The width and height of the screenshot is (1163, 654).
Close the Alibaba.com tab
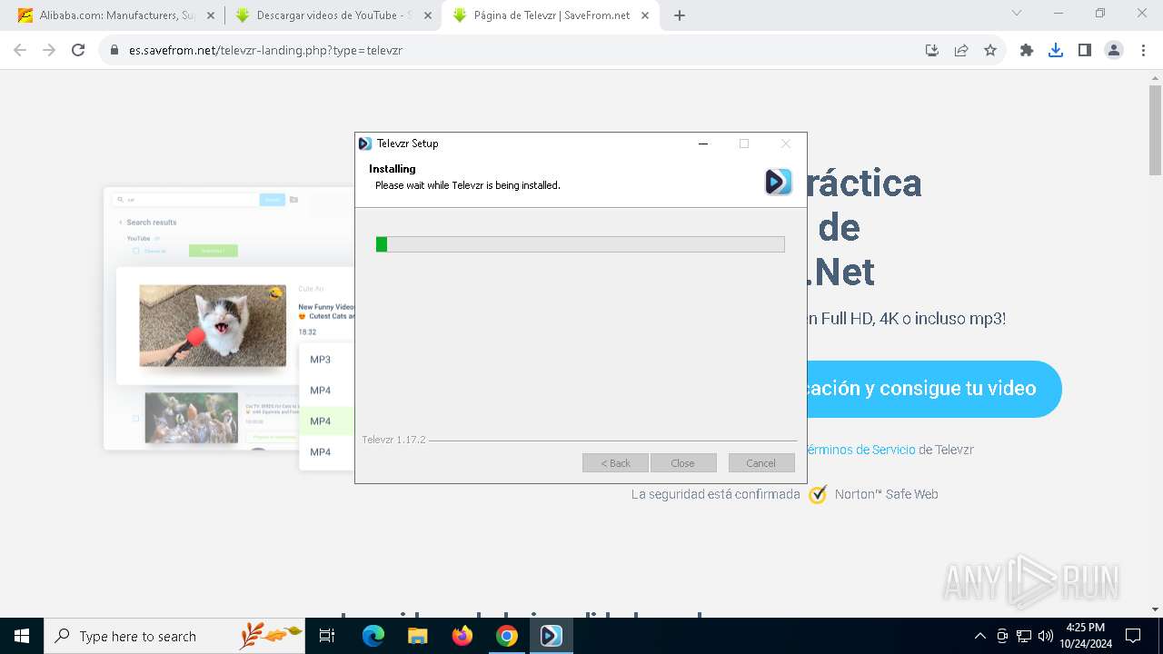tap(211, 15)
